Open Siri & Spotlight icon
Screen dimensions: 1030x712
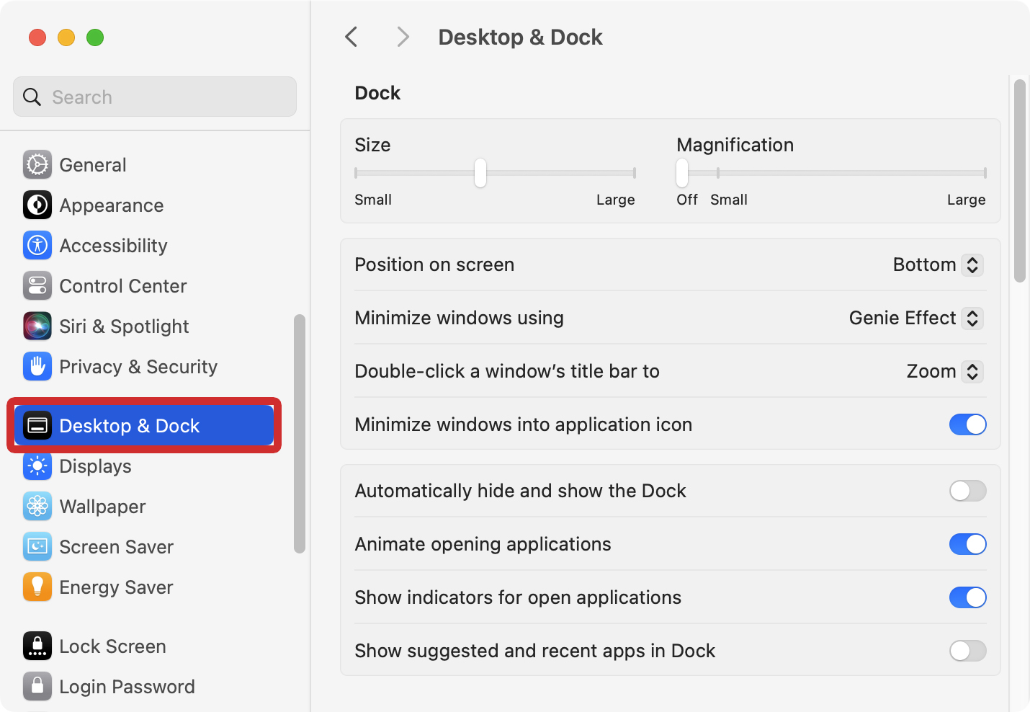[37, 326]
